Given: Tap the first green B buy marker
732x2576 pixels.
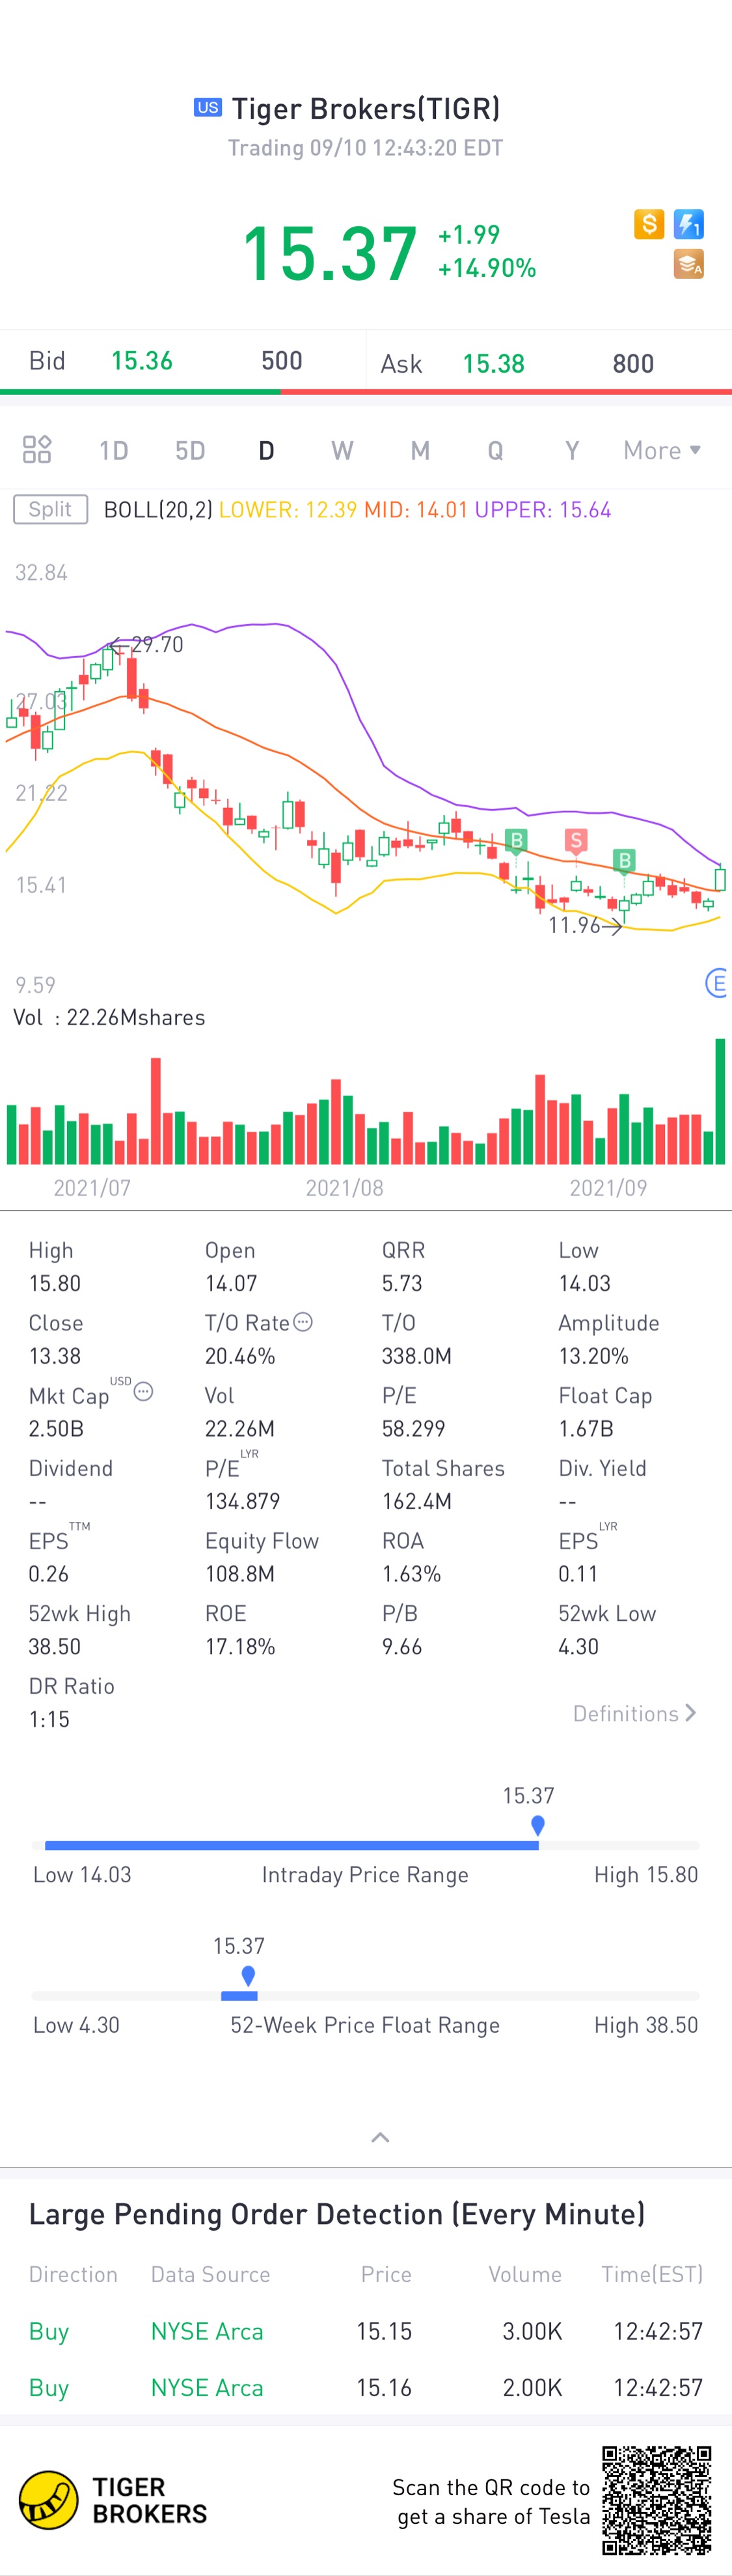Looking at the screenshot, I should tap(516, 841).
